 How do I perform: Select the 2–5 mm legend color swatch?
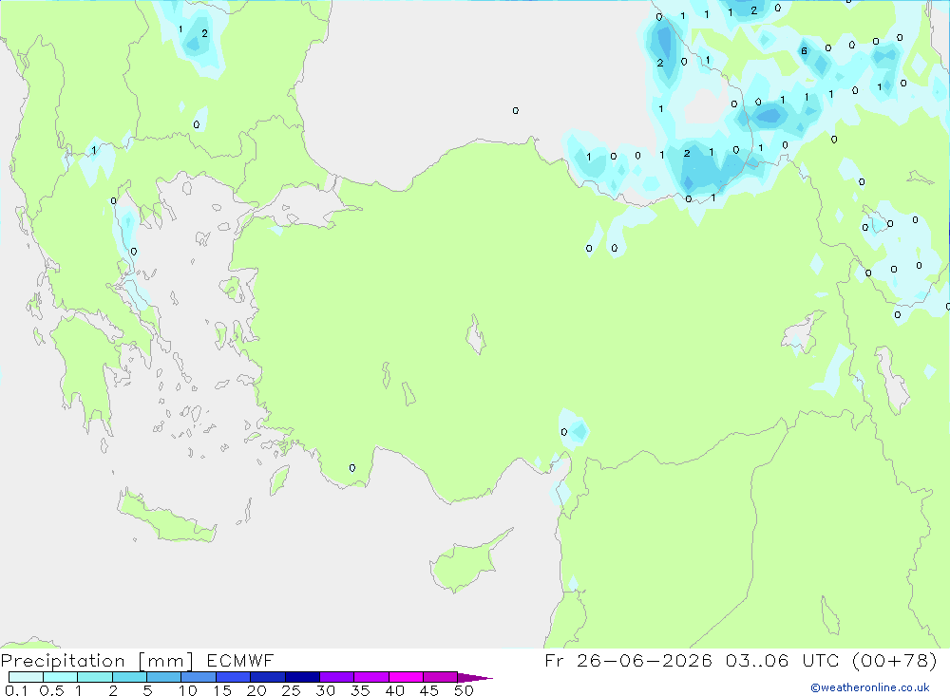click(x=129, y=677)
